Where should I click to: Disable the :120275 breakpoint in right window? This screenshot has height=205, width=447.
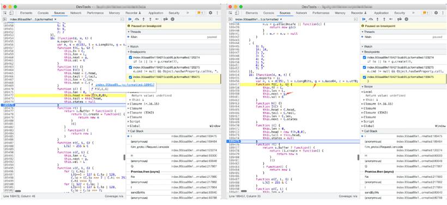364,67
